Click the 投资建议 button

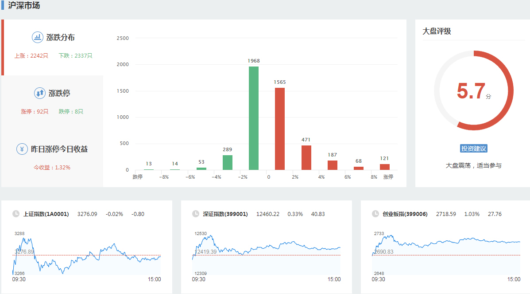pos(473,149)
